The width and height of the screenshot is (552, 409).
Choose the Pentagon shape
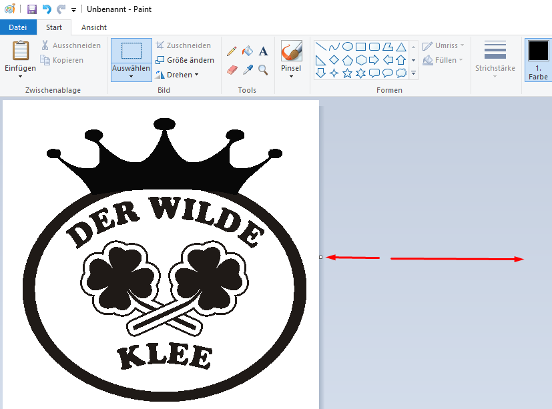click(x=348, y=60)
